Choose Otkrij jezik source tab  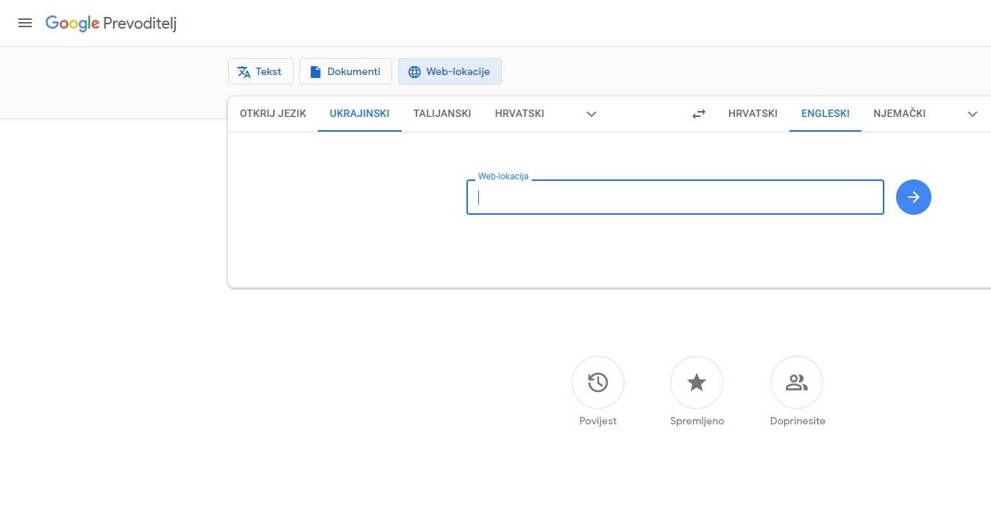click(273, 113)
